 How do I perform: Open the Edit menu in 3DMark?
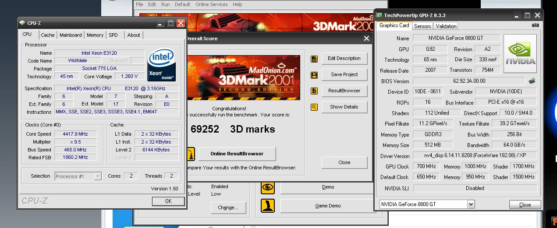point(152,4)
